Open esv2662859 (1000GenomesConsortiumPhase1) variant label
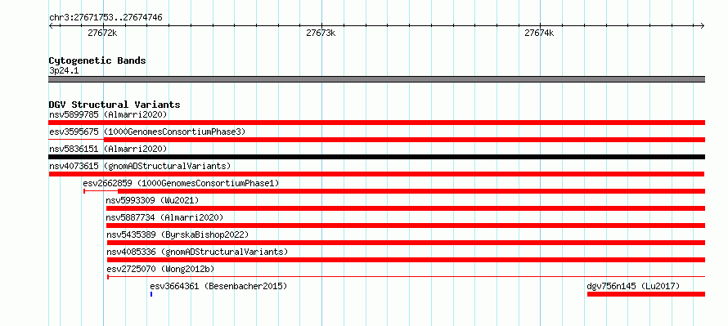728x326 pixels. (181, 183)
